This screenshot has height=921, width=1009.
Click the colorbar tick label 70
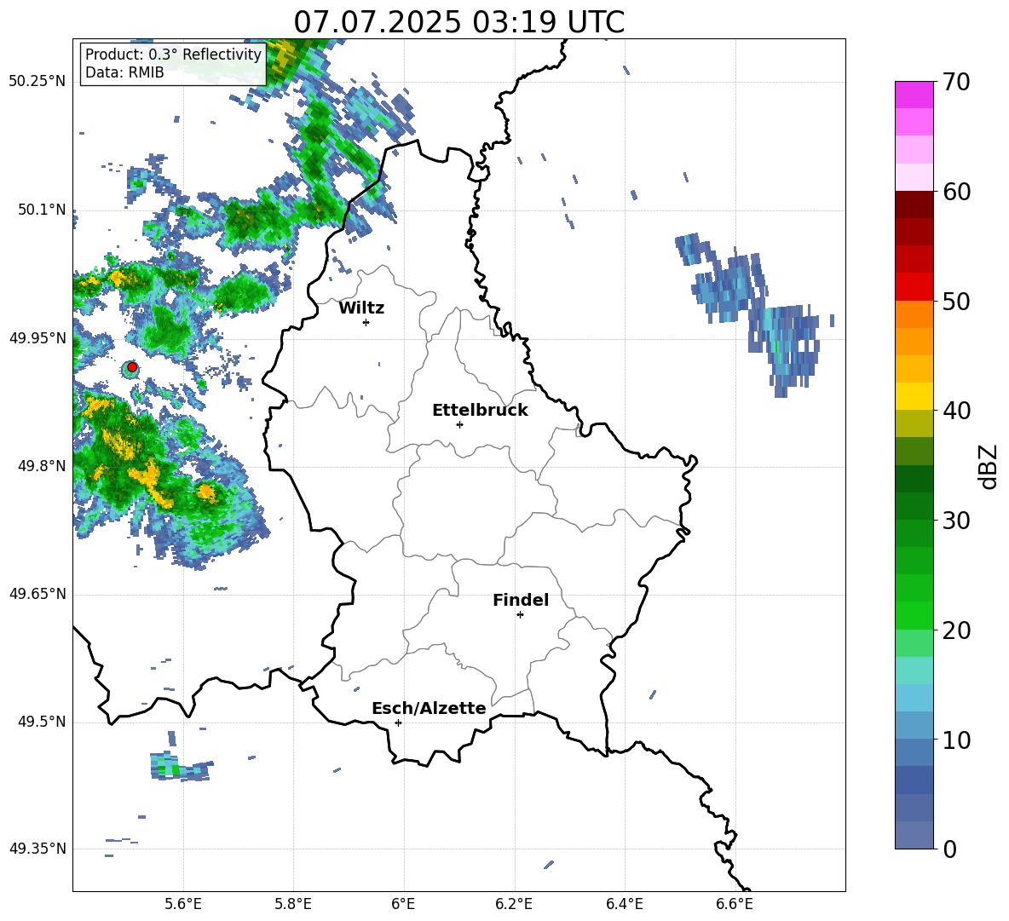pyautogui.click(x=956, y=83)
